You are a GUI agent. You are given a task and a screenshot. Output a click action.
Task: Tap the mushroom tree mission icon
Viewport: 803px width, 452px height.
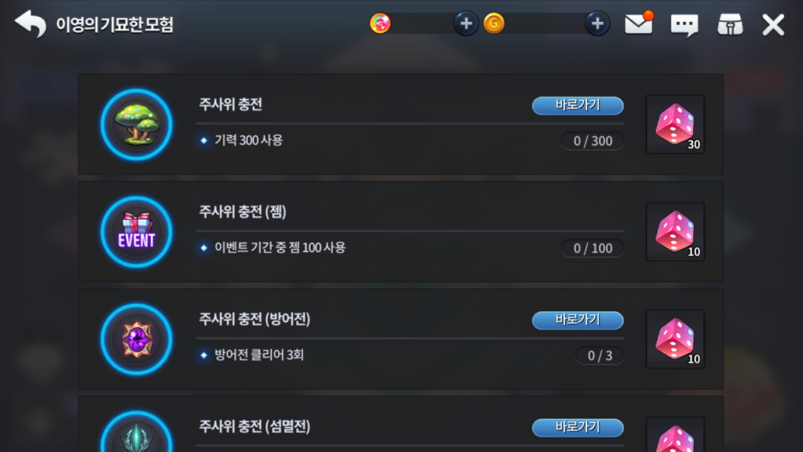136,125
